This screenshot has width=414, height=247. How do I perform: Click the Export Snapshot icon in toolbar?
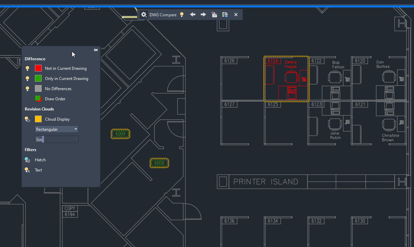point(225,15)
